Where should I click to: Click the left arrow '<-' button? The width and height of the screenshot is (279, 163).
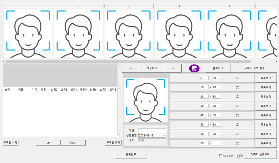(131, 68)
